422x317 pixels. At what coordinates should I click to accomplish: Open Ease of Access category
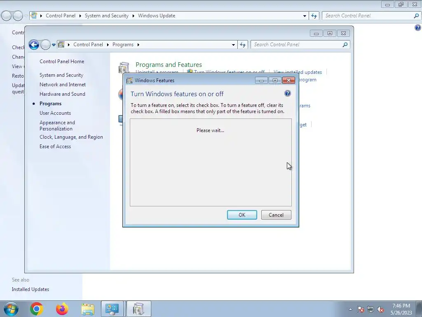[x=55, y=147]
